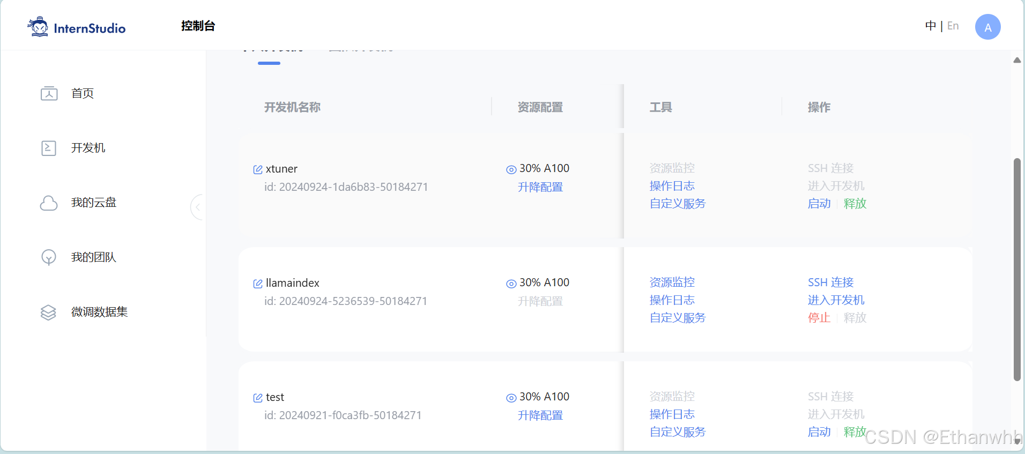Open 首页 menu item
The width and height of the screenshot is (1025, 454).
click(x=83, y=93)
